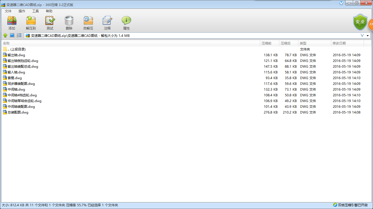Click the green 安全 shield badge
373x209 pixels.
[360, 22]
